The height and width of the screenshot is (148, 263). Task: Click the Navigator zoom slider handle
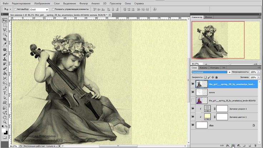(x=230, y=64)
